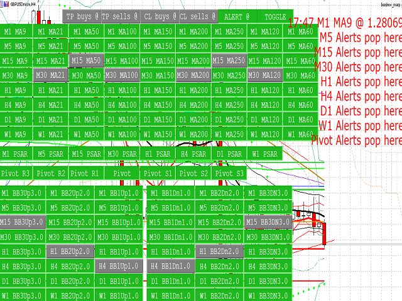402x301 pixels.
Task: Toggle the grey M15 BB3DN3.0 button
Action: coord(268,222)
